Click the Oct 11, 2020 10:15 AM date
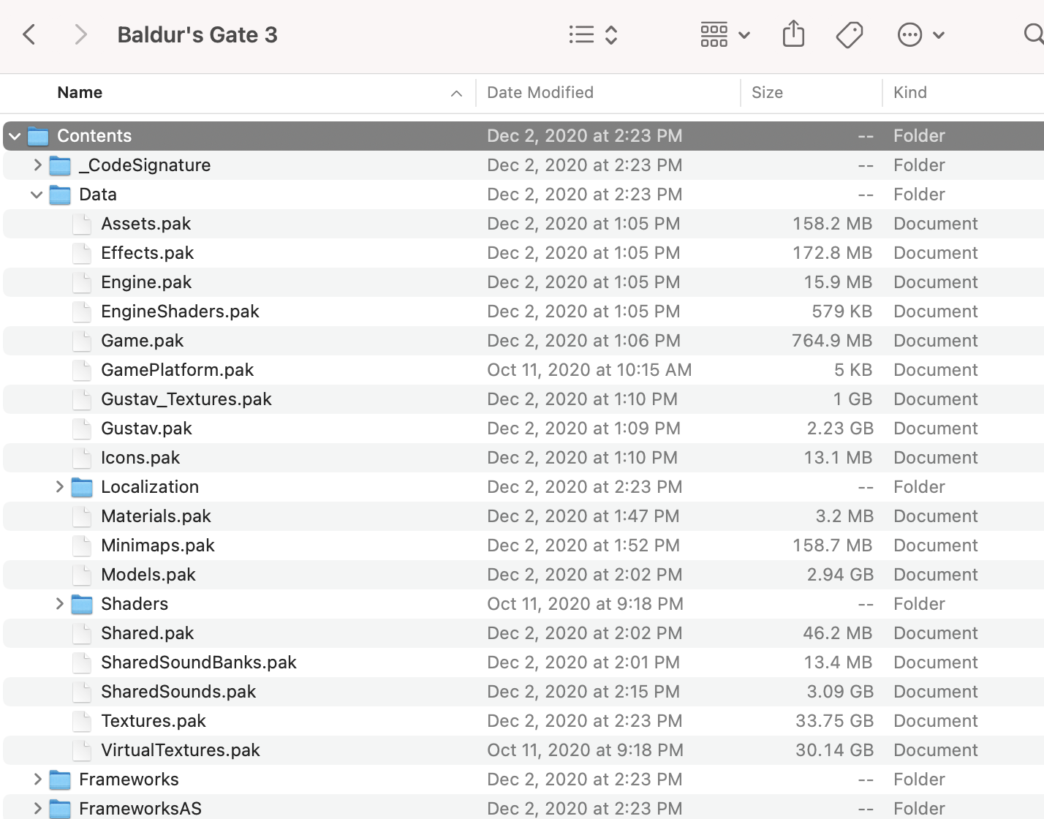1044x819 pixels. coord(589,370)
